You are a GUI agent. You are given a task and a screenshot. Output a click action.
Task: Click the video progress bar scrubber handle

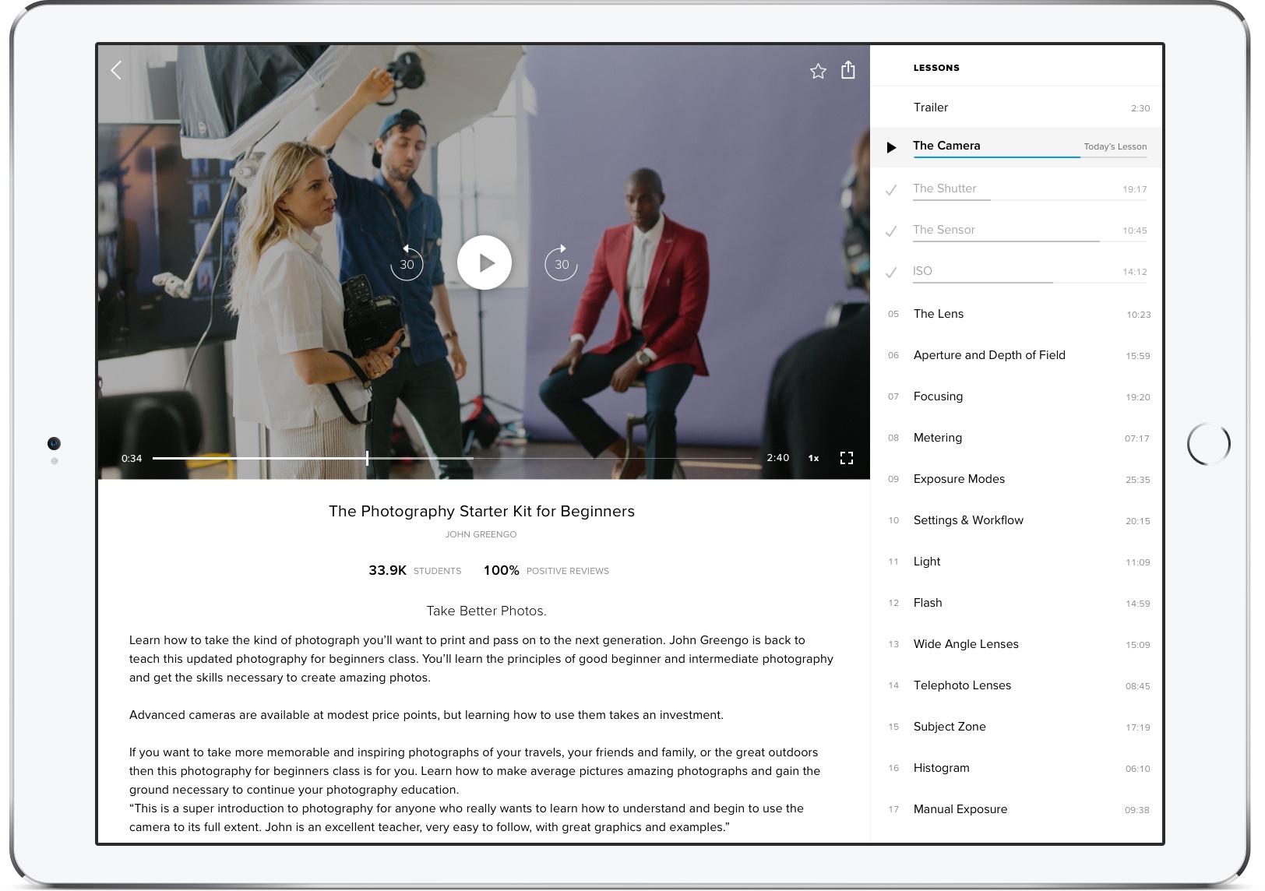(367, 458)
